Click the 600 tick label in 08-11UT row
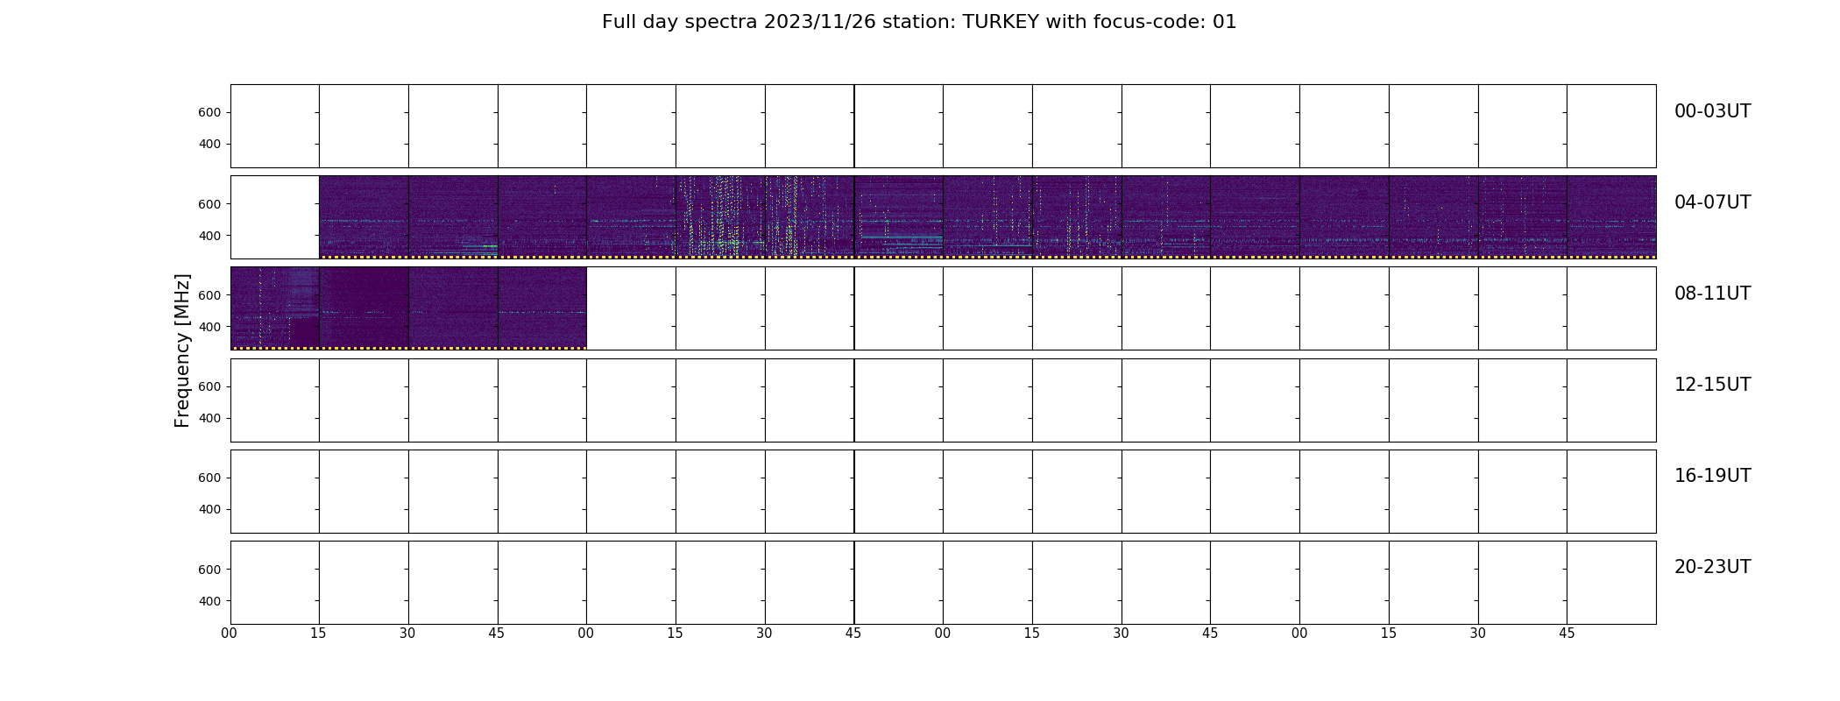 click(x=209, y=295)
